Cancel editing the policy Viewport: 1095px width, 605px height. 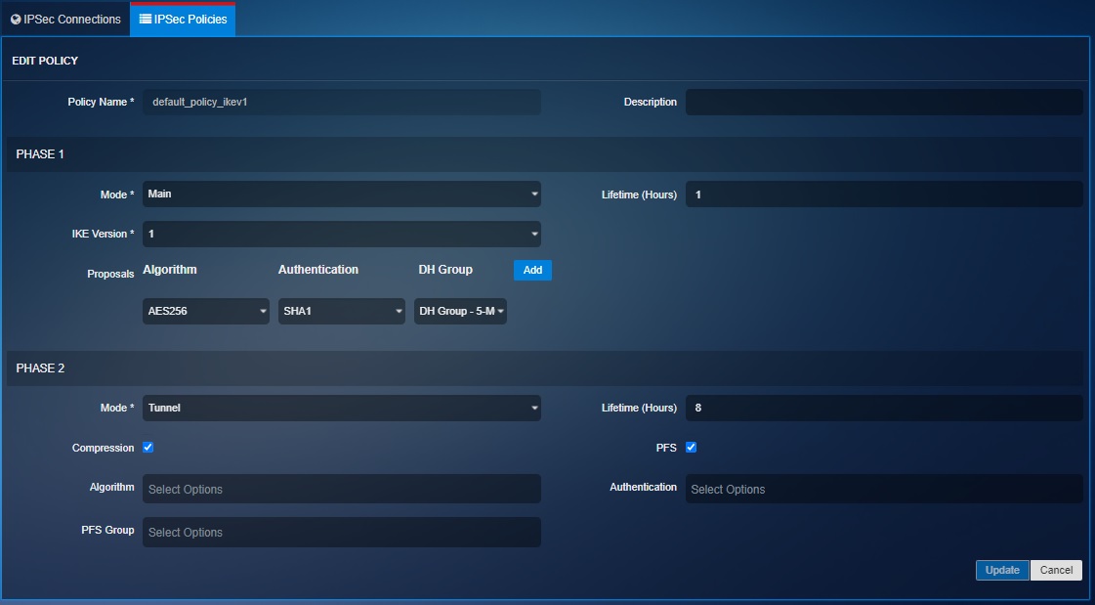(1056, 570)
